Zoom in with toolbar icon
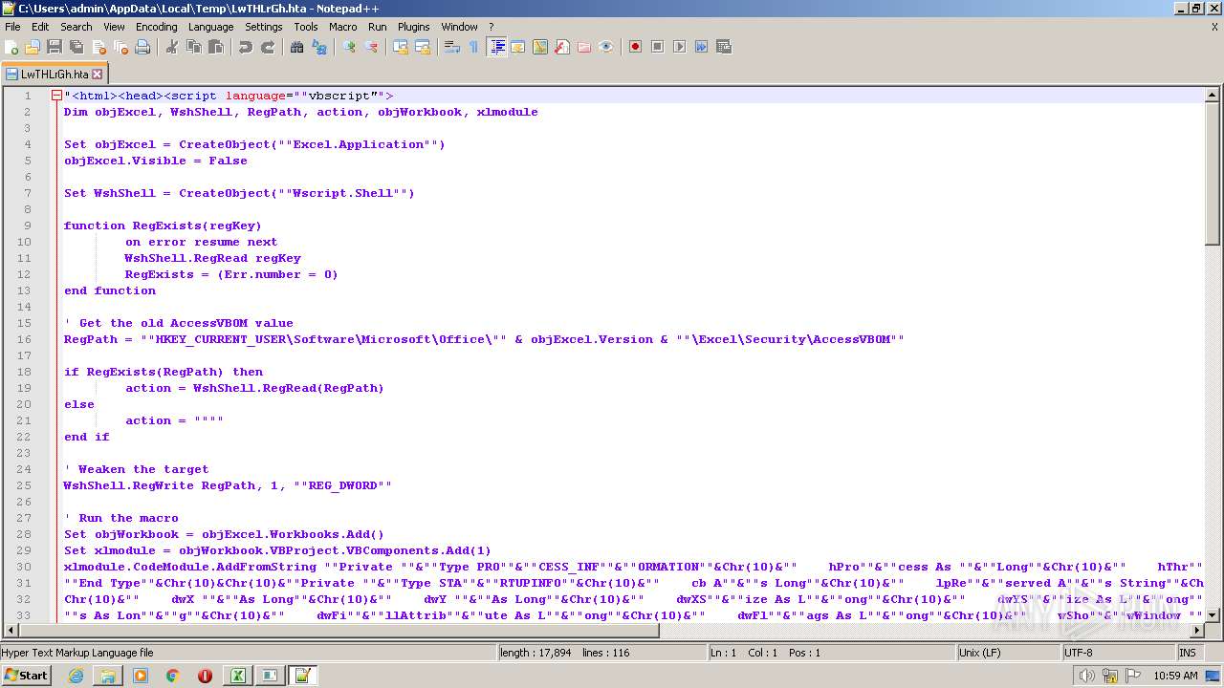This screenshot has height=688, width=1224. click(349, 47)
